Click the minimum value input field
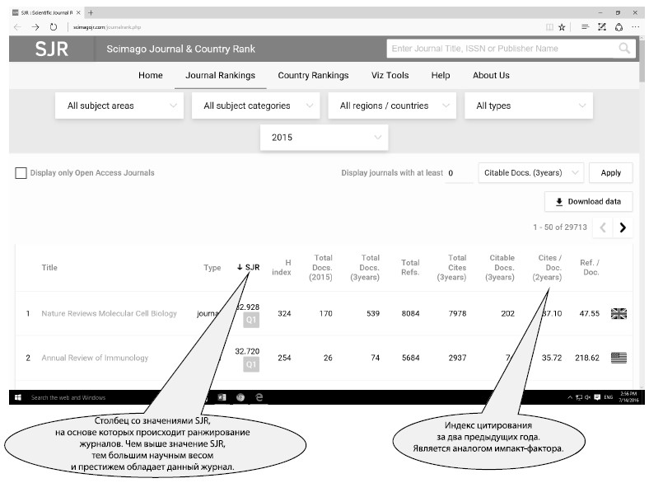The height and width of the screenshot is (483, 649). coord(459,173)
